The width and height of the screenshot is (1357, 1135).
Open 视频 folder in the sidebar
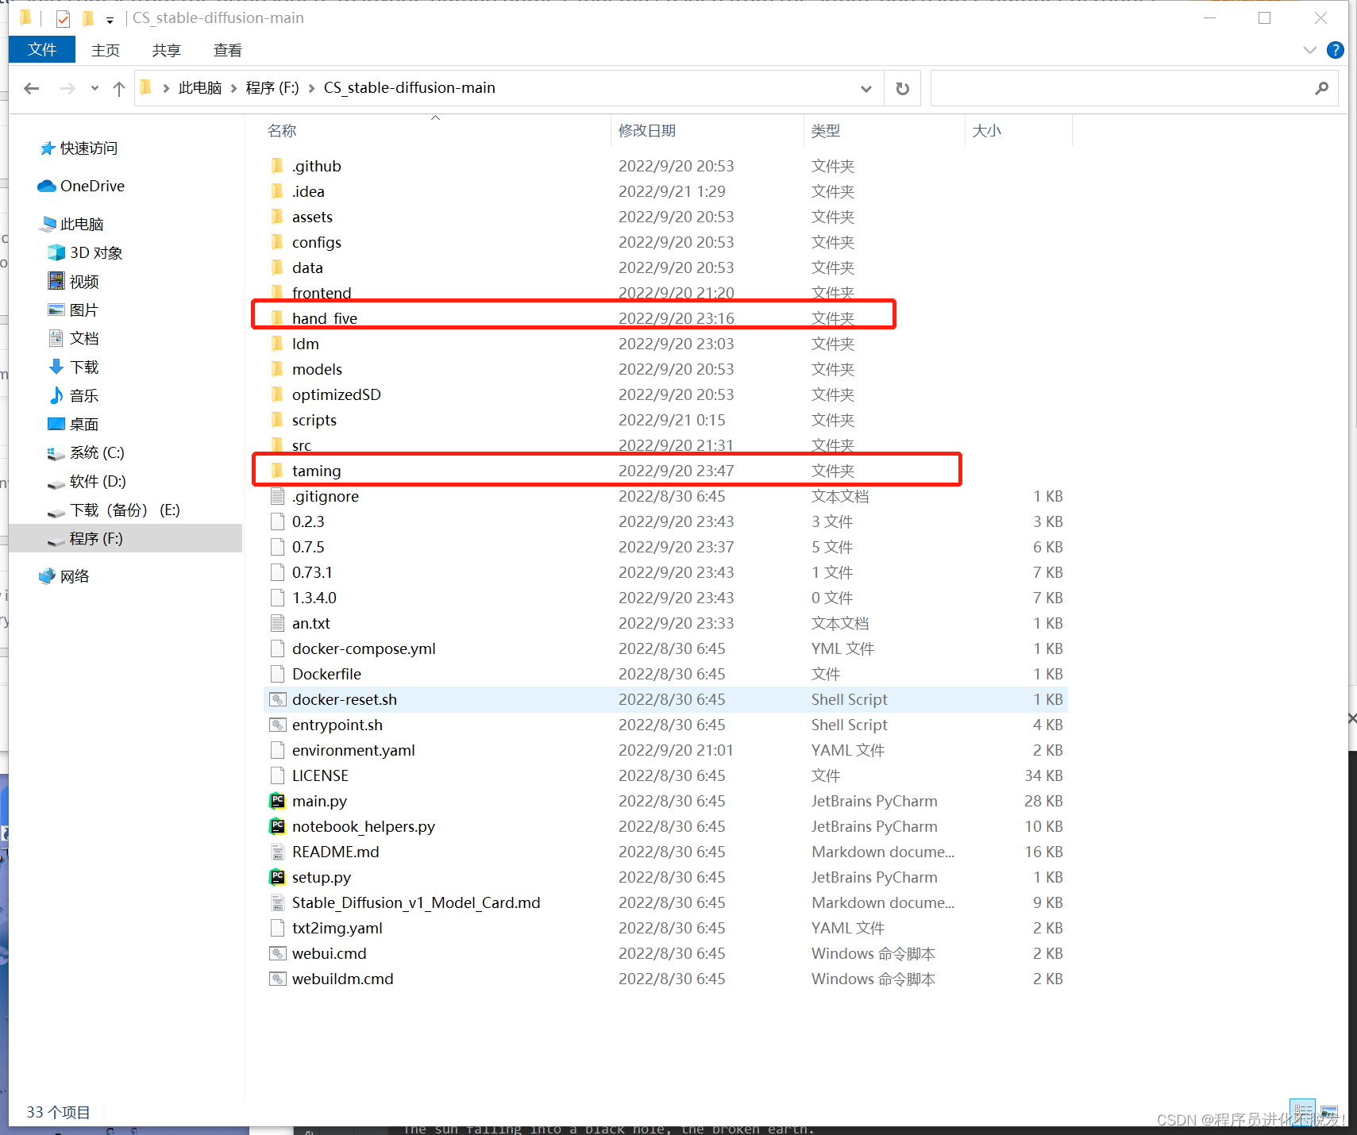pyautogui.click(x=84, y=281)
